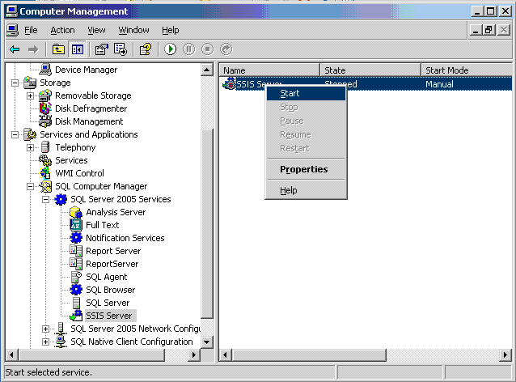516x382 pixels.
Task: Click the Notification Services icon
Action: click(76, 238)
